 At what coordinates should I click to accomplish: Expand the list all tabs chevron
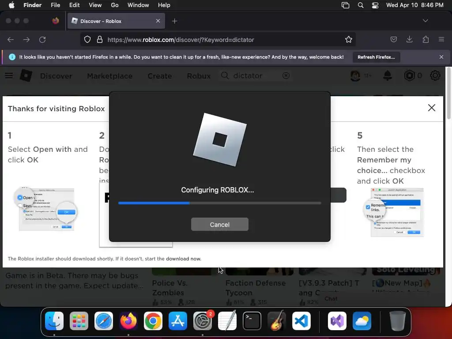click(x=425, y=21)
